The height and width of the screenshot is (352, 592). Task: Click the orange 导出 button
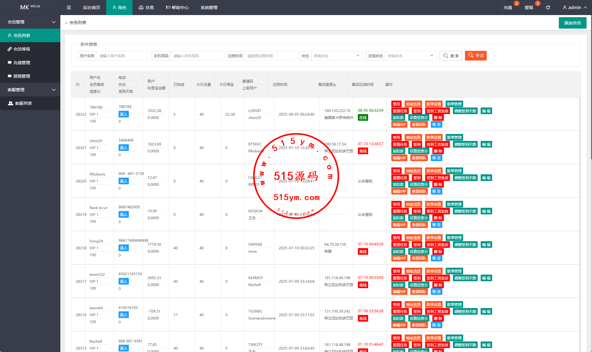(x=476, y=56)
